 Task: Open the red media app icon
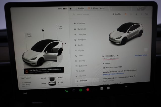pyautogui.click(x=88, y=90)
